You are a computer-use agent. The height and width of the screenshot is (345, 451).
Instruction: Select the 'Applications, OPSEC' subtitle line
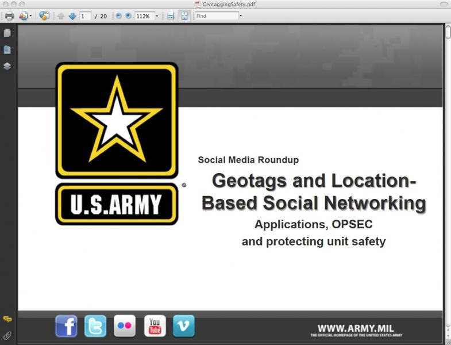pos(314,224)
